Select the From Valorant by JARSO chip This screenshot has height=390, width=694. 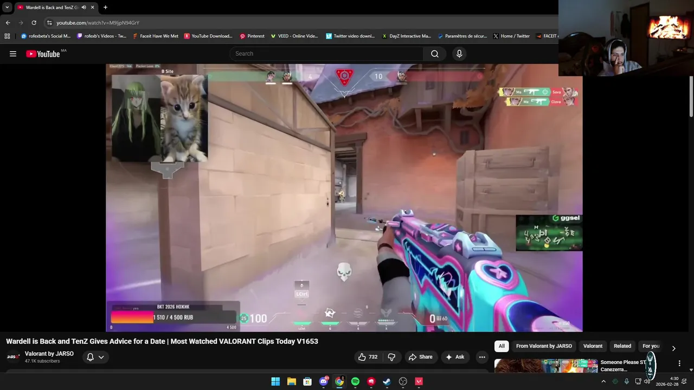[x=544, y=346]
